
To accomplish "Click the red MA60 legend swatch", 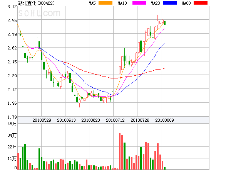I will [x=201, y=3].
